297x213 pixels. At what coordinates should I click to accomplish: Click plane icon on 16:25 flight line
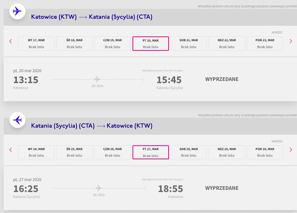[x=99, y=188]
